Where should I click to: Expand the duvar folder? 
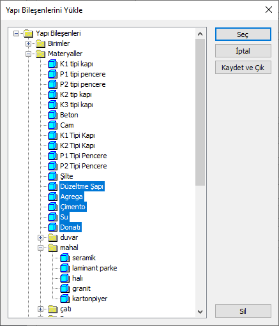[x=40, y=237]
